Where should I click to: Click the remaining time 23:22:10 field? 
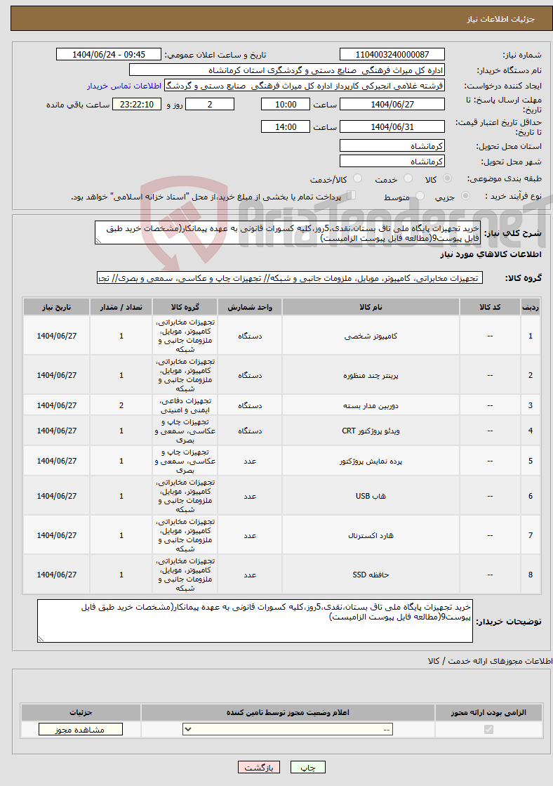coord(137,104)
